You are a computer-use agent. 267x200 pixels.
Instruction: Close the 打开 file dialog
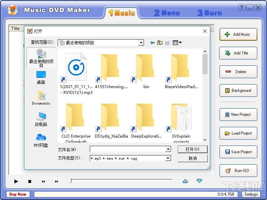pyautogui.click(x=205, y=31)
